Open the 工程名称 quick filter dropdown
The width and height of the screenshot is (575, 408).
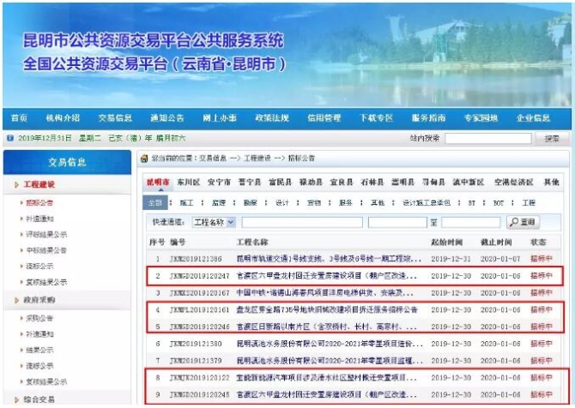point(214,222)
